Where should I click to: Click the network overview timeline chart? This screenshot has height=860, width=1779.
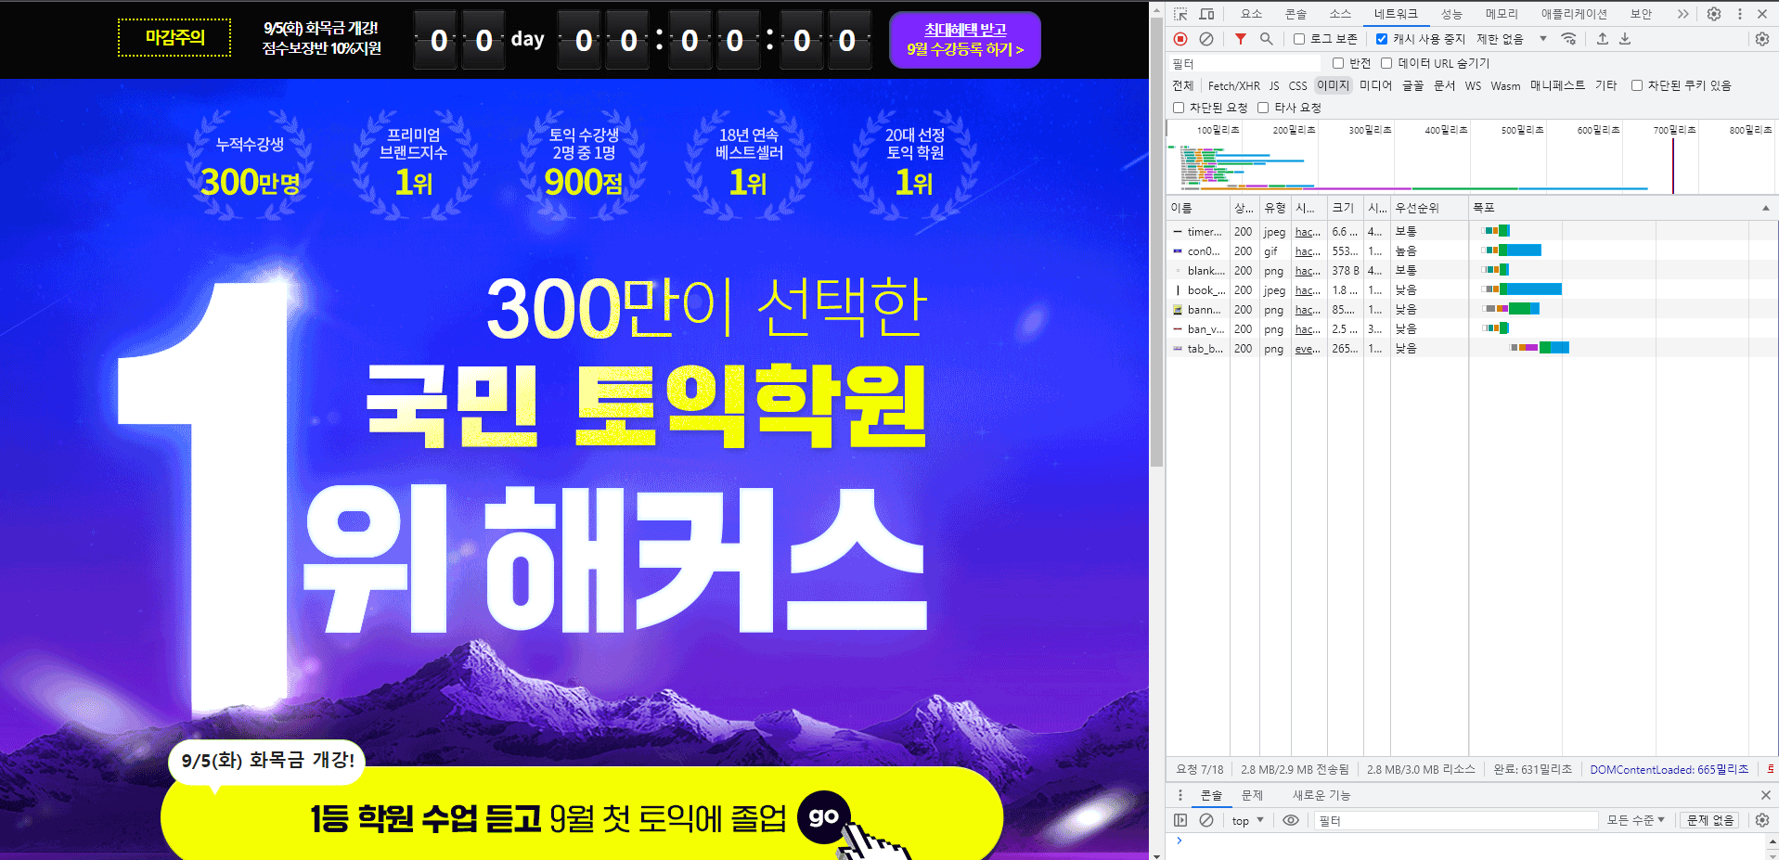[1471, 158]
